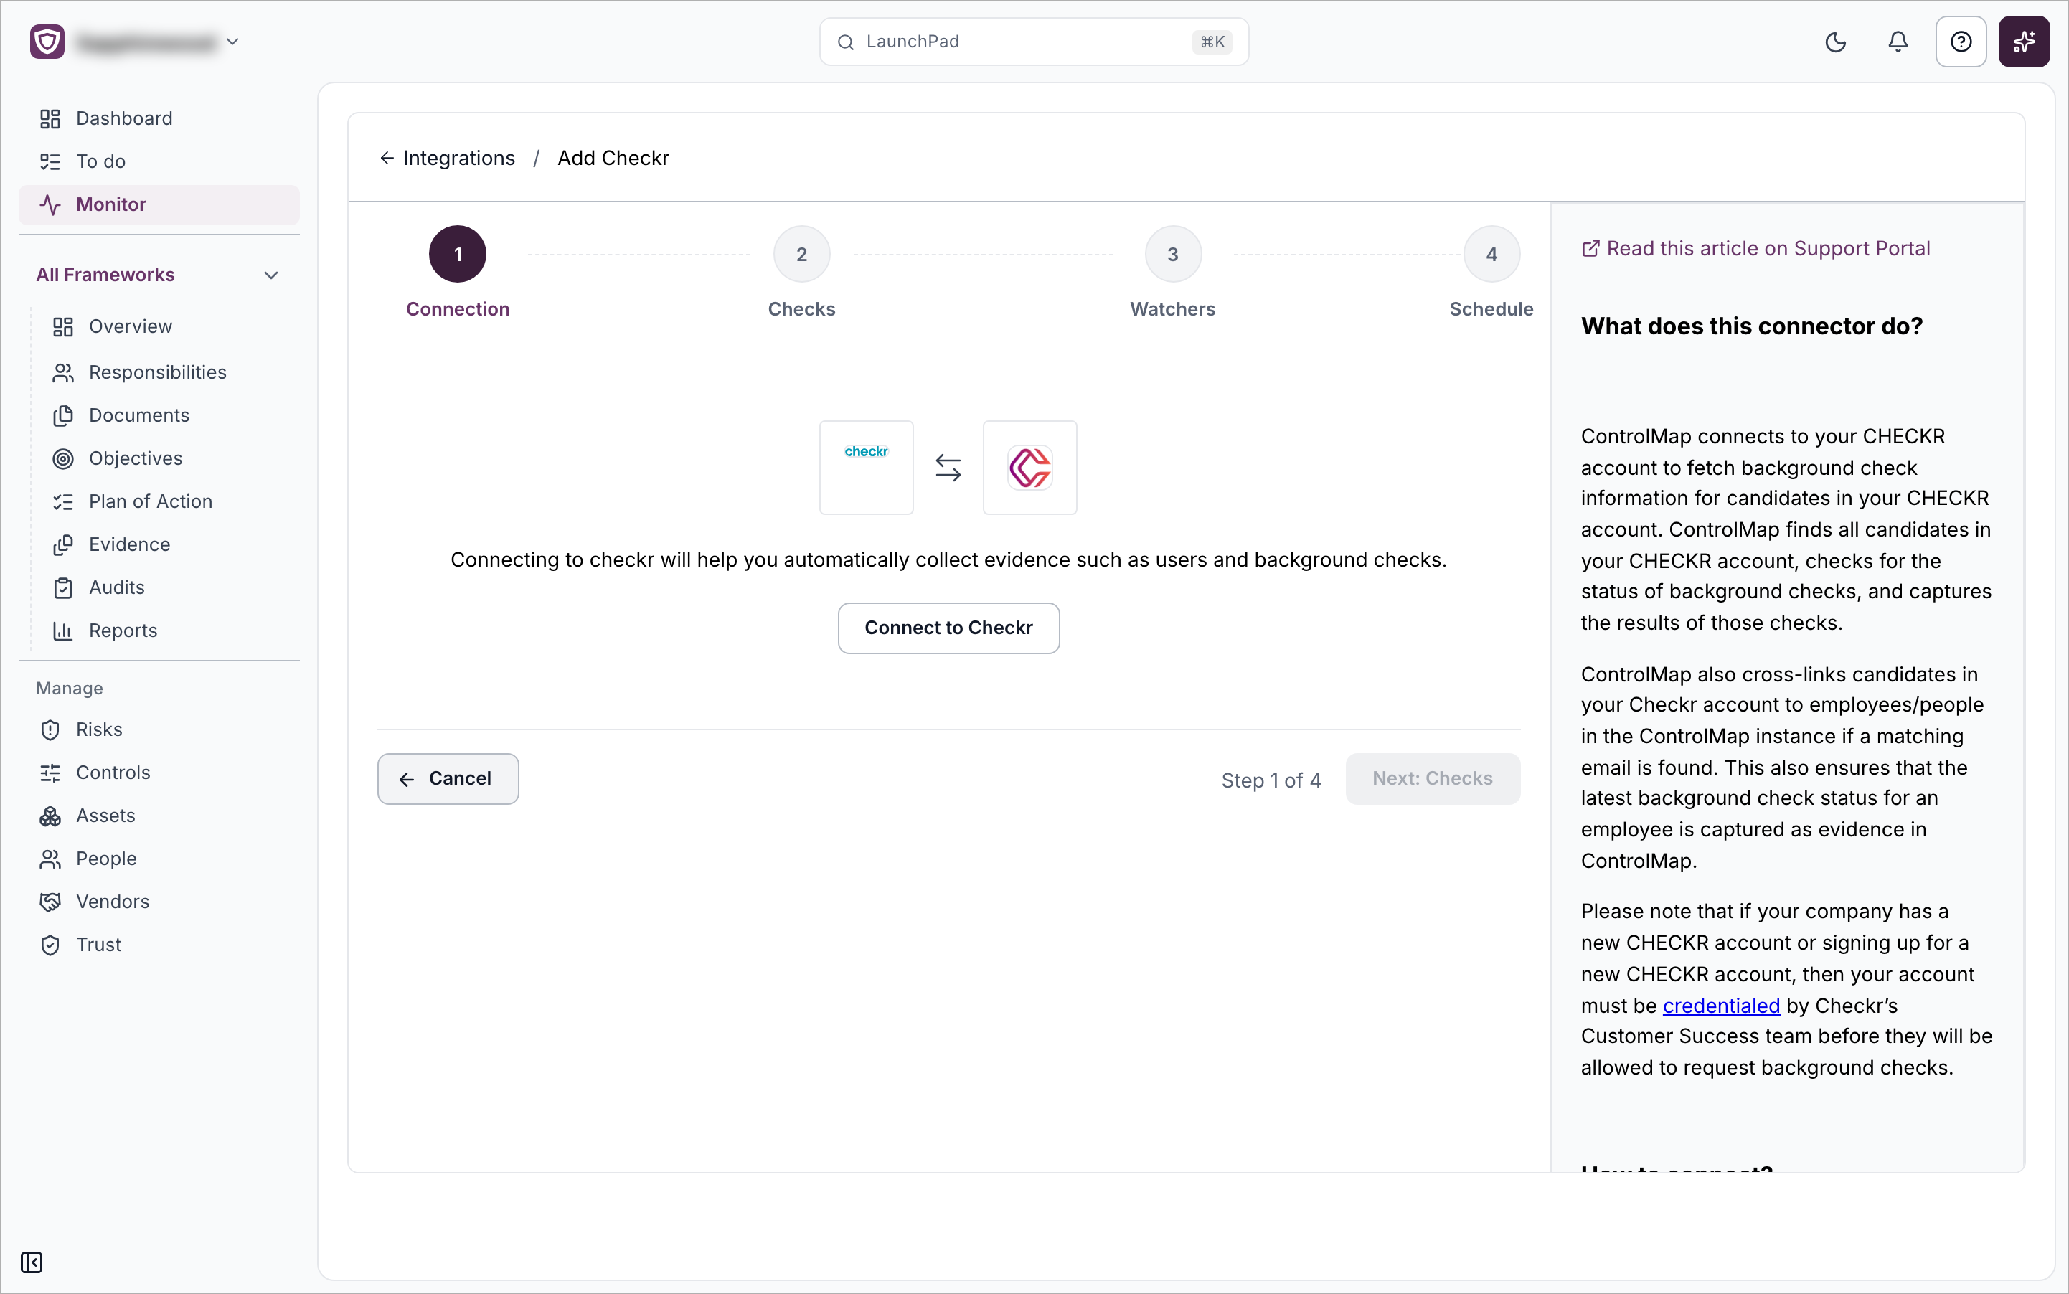Click the ControlMap logo tile
The height and width of the screenshot is (1294, 2069).
[1029, 467]
